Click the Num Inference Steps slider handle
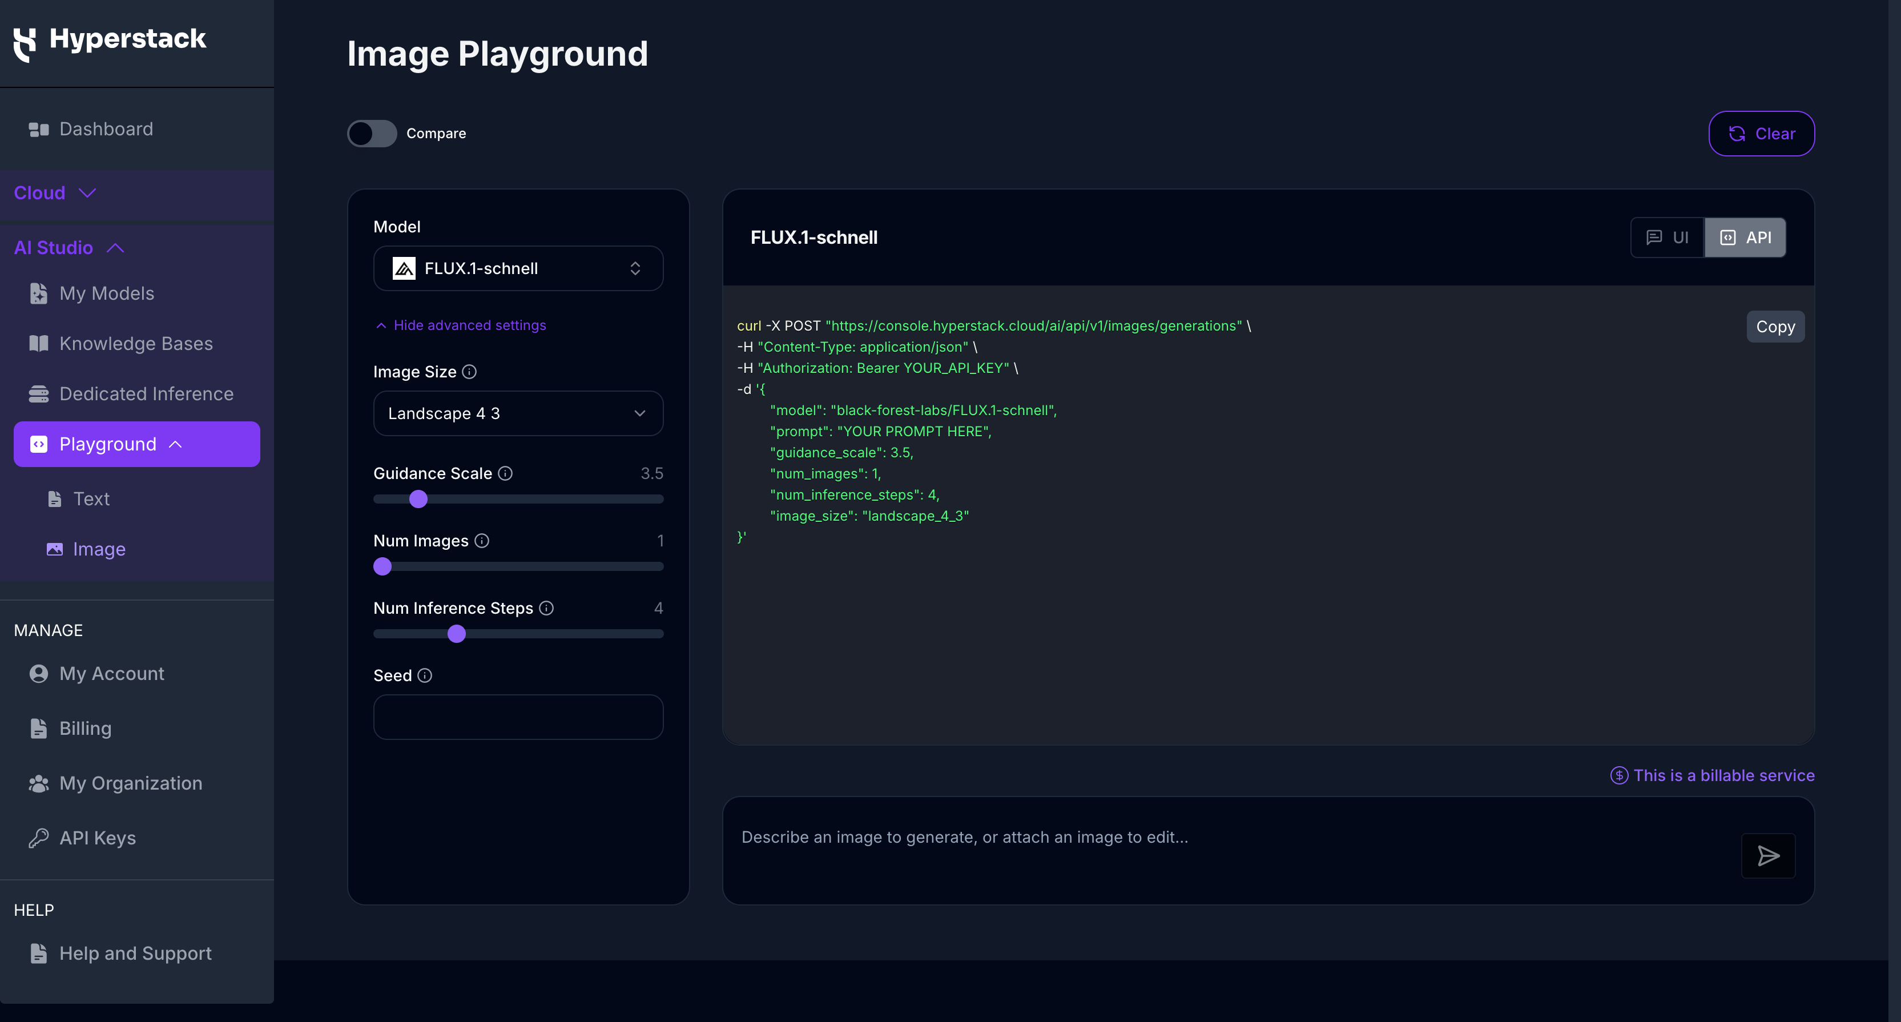 click(x=457, y=634)
